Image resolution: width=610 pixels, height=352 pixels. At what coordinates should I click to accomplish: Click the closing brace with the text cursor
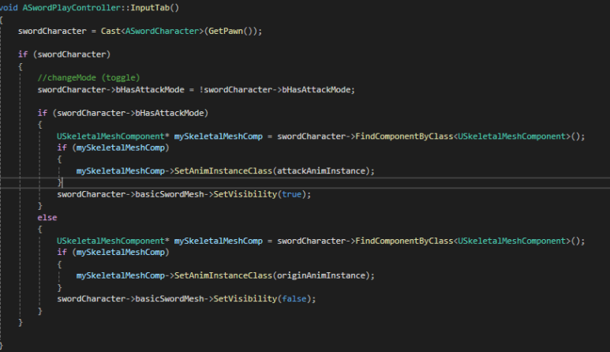tap(59, 182)
